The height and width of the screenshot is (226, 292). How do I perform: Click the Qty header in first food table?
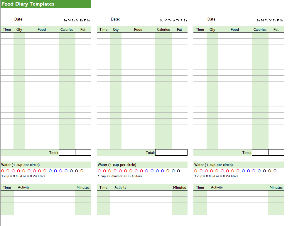pyautogui.click(x=19, y=30)
